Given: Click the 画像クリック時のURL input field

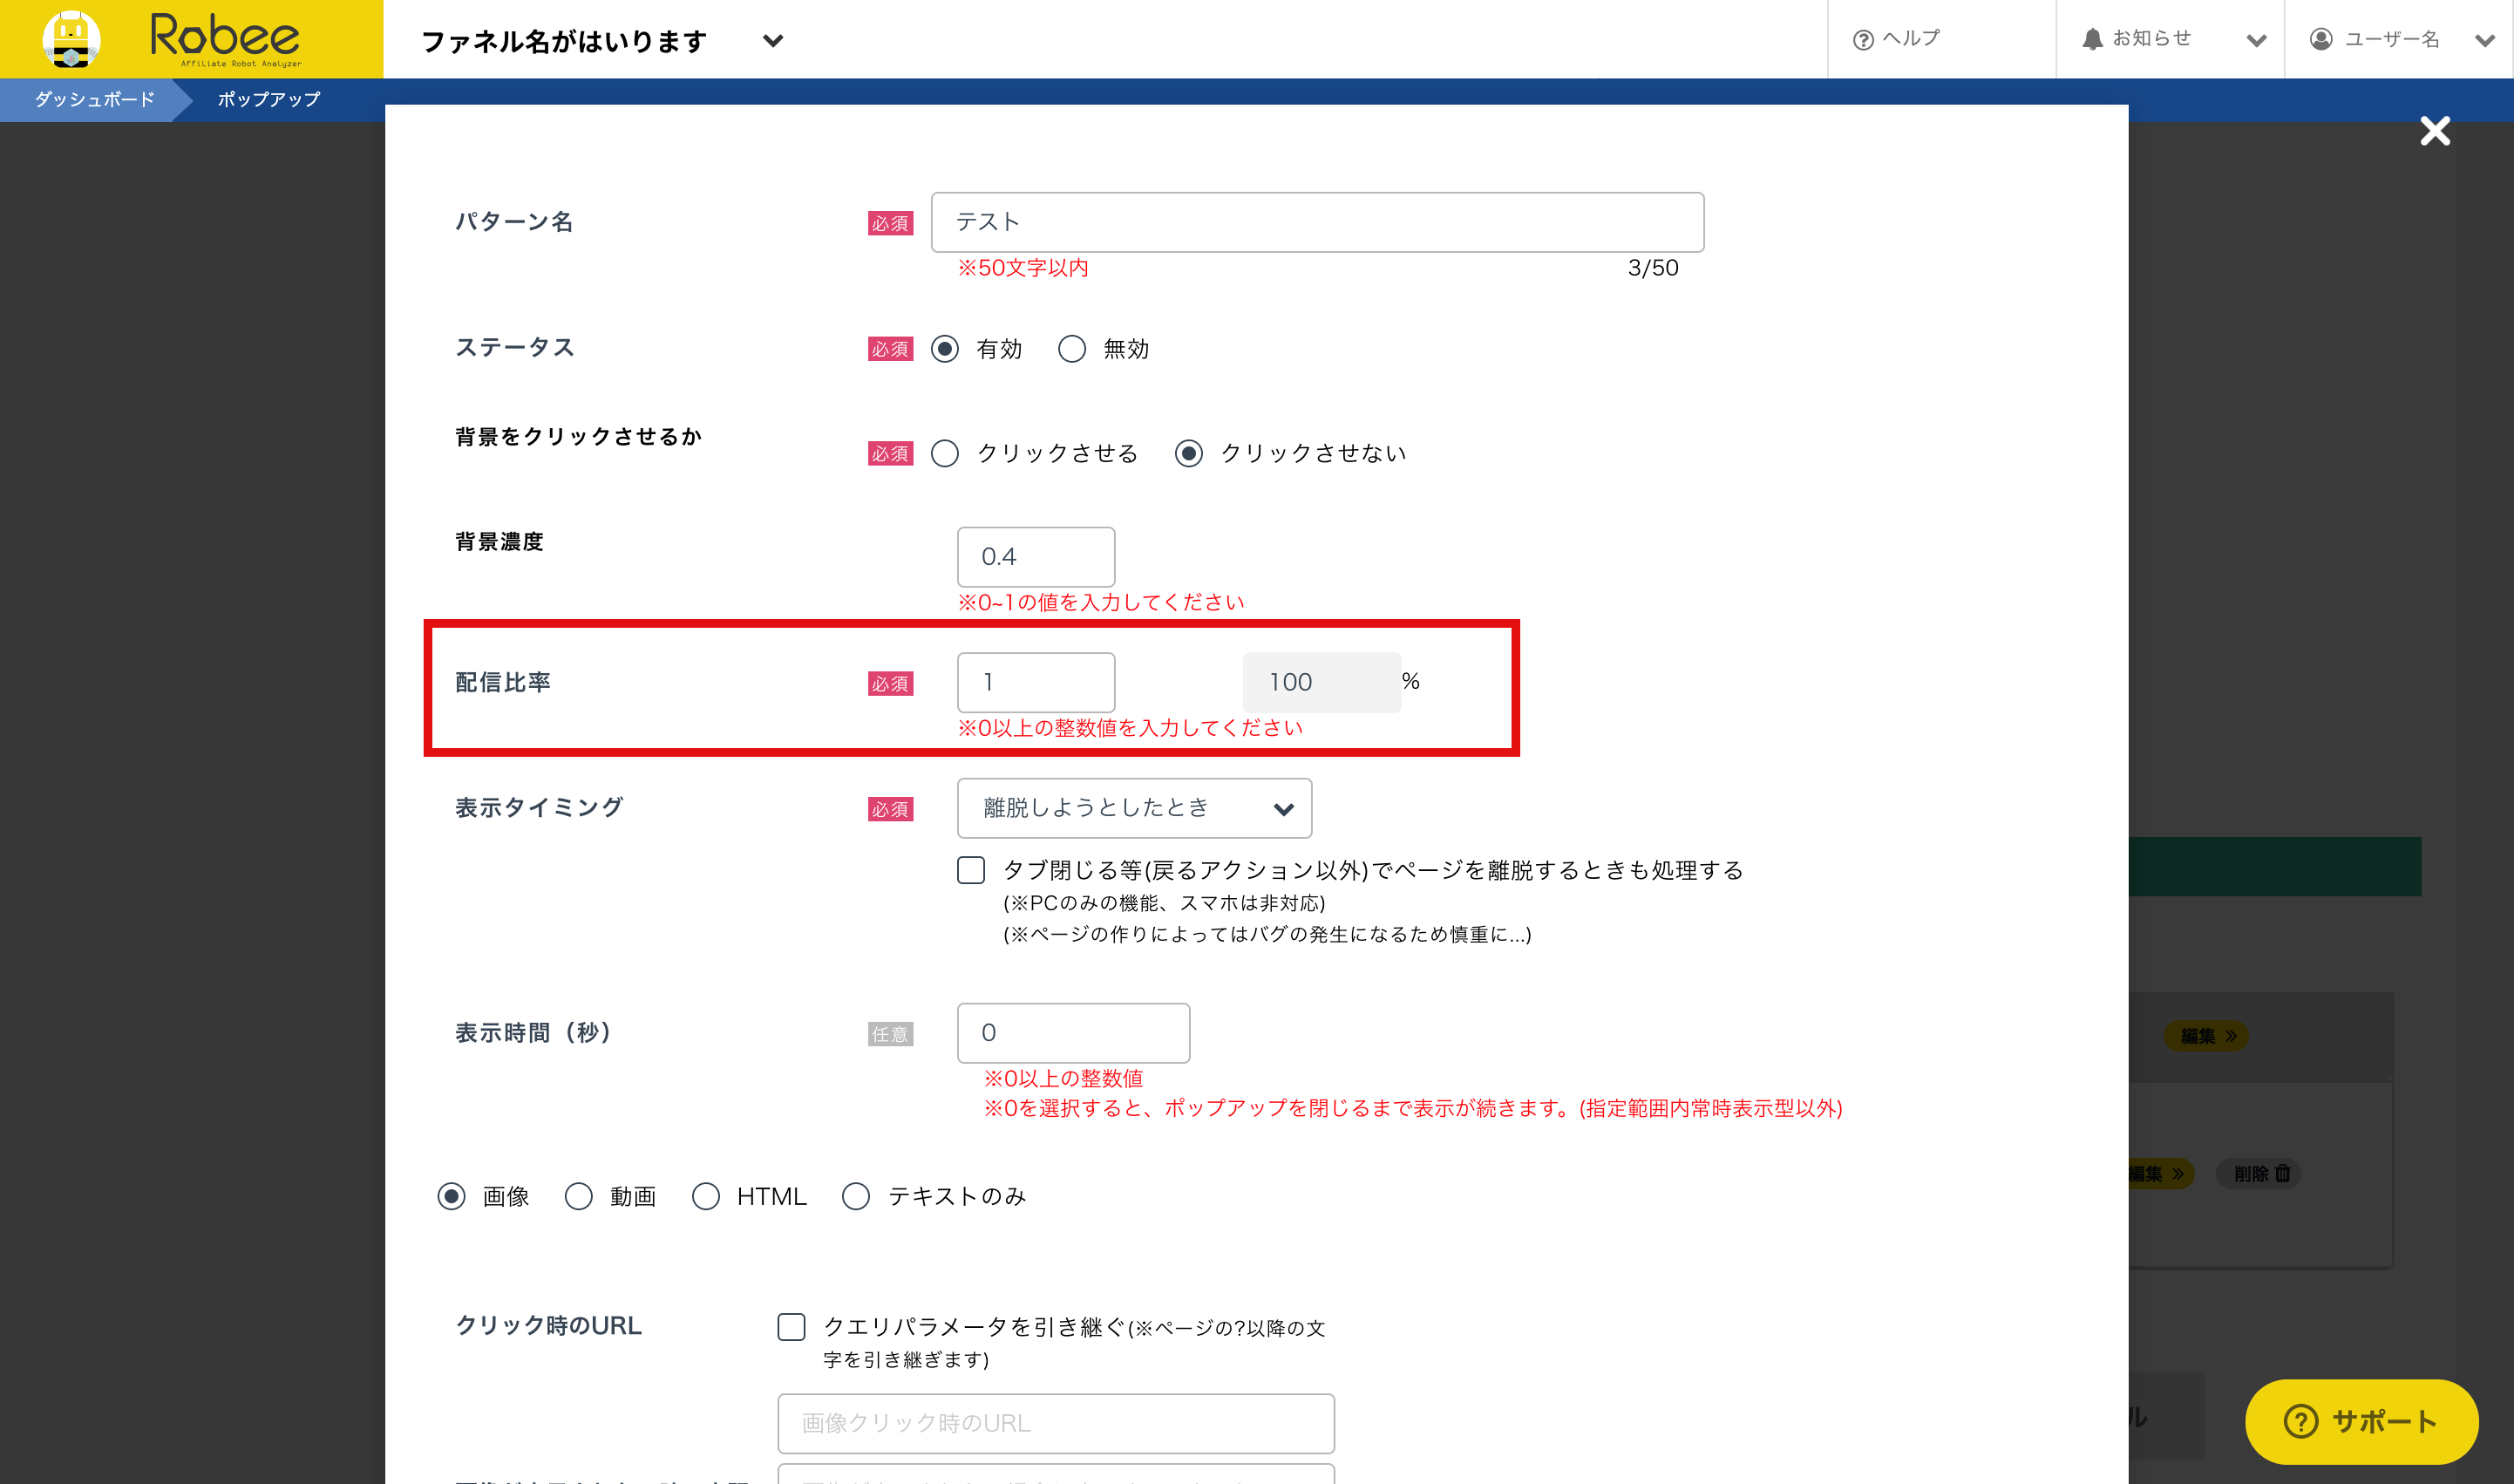Looking at the screenshot, I should coord(1056,1423).
